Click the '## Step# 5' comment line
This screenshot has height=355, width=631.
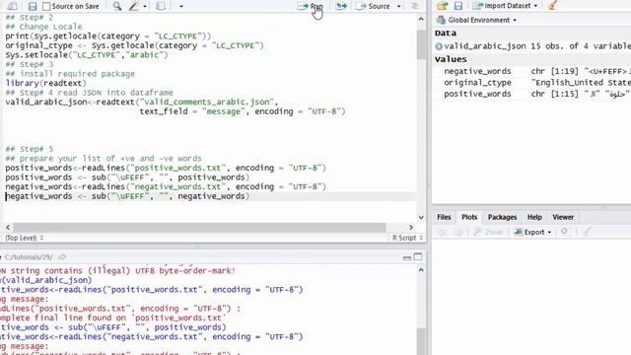(x=29, y=149)
